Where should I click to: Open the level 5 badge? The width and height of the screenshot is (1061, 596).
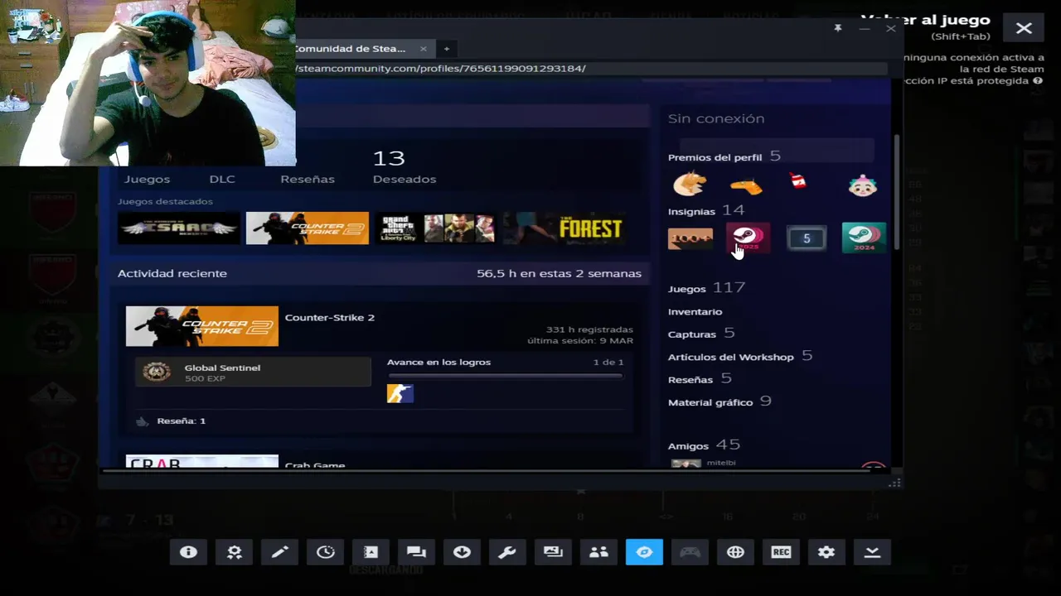[x=807, y=238]
